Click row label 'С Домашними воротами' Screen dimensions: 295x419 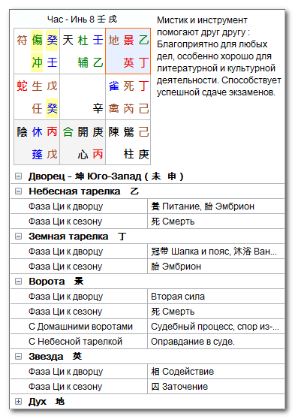(80, 327)
